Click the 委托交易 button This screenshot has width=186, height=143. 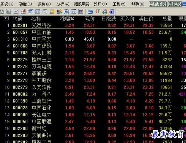[x=175, y=4]
